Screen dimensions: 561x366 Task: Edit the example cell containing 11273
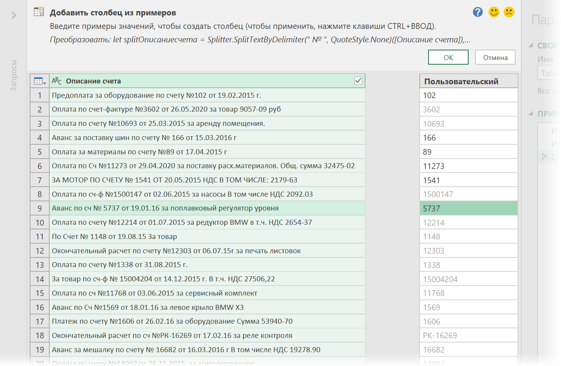[x=469, y=166]
